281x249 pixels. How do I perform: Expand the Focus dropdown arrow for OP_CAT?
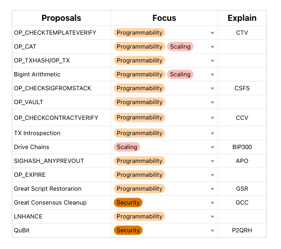(212, 47)
